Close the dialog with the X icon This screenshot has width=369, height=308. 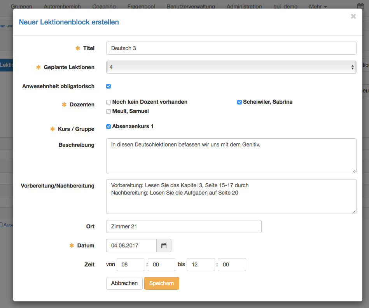pyautogui.click(x=353, y=16)
